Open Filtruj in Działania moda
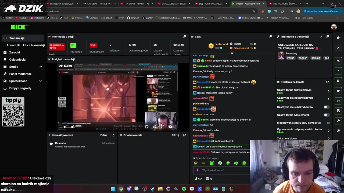The width and height of the screenshot is (344, 193). pyautogui.click(x=175, y=135)
